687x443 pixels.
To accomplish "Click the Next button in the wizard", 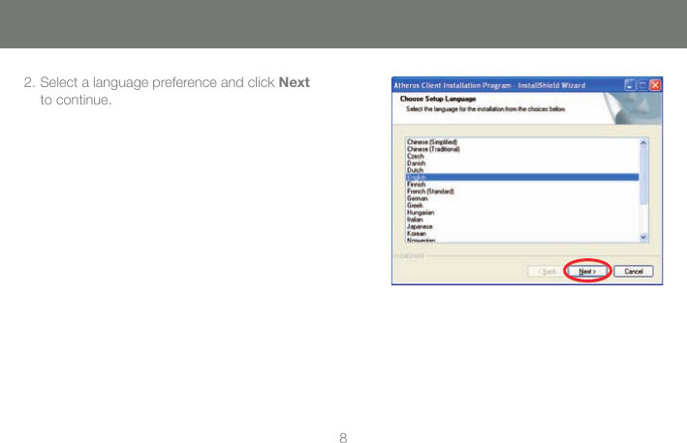I will tap(587, 271).
